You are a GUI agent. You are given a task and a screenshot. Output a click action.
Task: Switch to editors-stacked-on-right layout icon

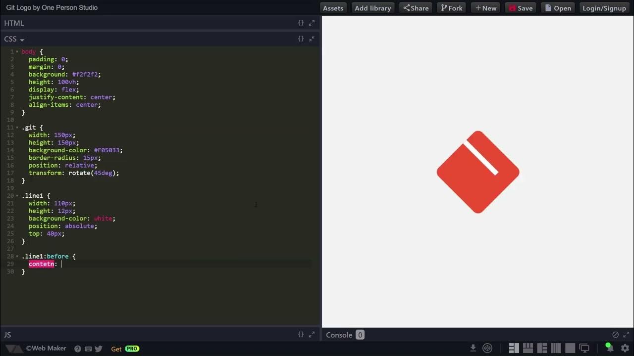[x=542, y=348]
